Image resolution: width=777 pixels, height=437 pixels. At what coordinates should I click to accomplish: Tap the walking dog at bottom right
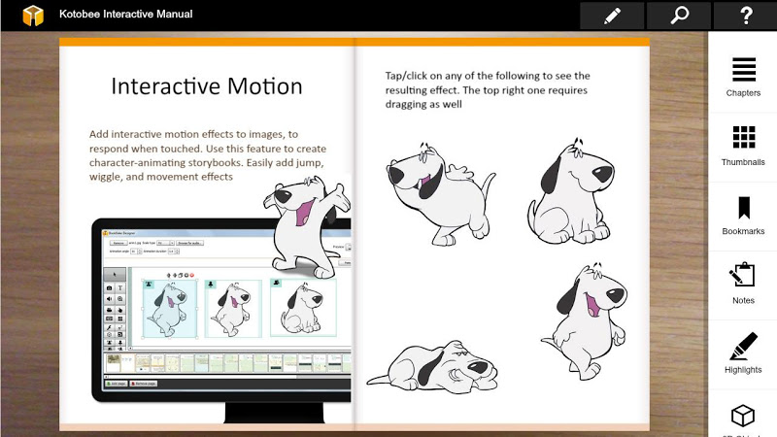tap(585, 321)
